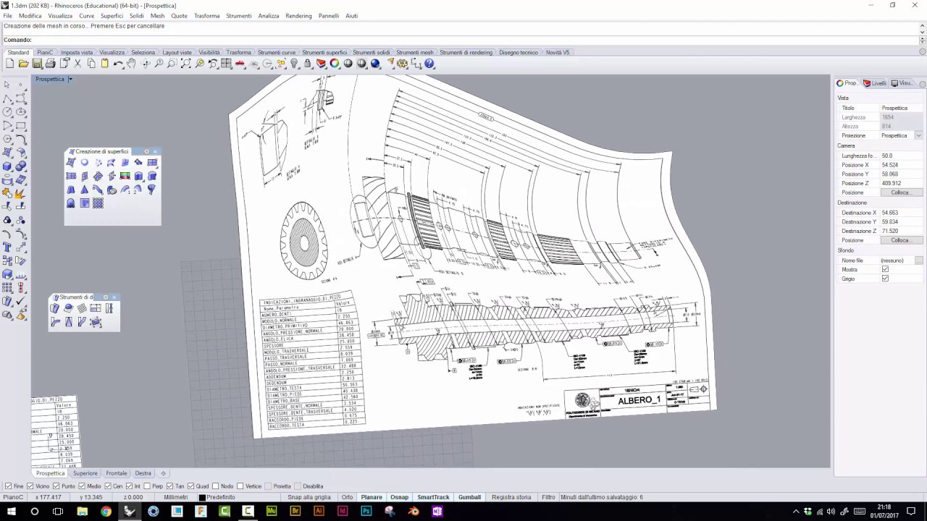Click the Print icon in Standard toolbar
This screenshot has width=927, height=521.
pyautogui.click(x=51, y=64)
